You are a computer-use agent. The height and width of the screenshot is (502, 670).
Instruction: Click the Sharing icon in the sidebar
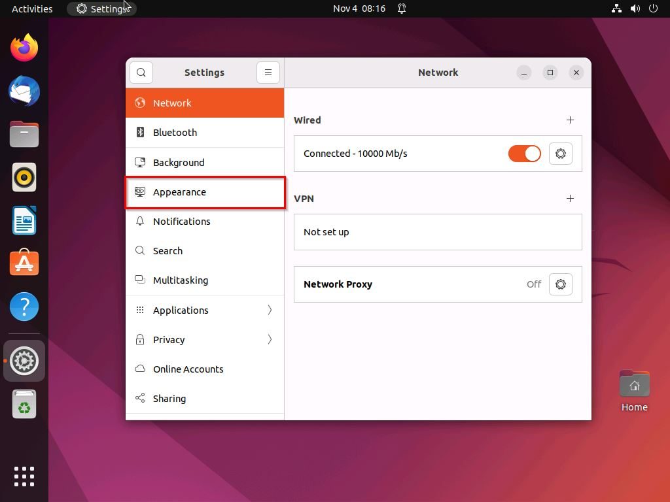139,399
